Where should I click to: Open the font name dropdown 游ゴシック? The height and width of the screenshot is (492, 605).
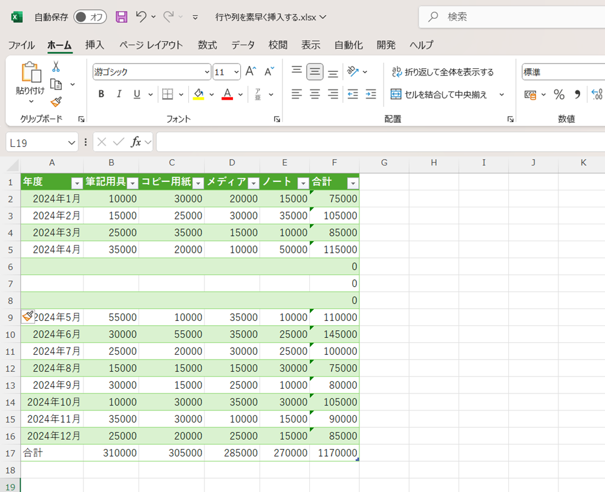coord(207,72)
